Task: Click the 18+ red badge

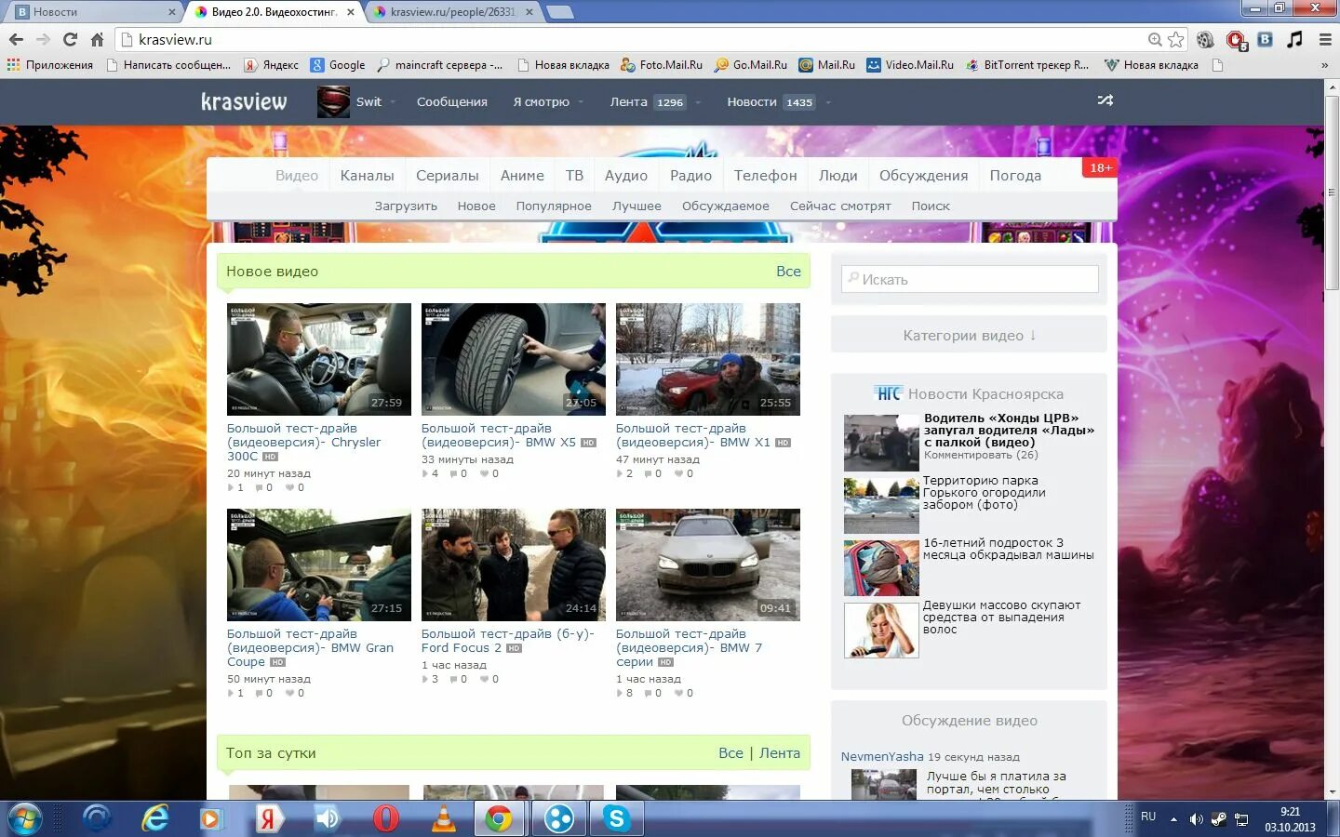Action: (1100, 167)
